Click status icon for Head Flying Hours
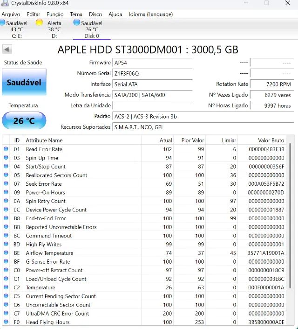 point(6,322)
